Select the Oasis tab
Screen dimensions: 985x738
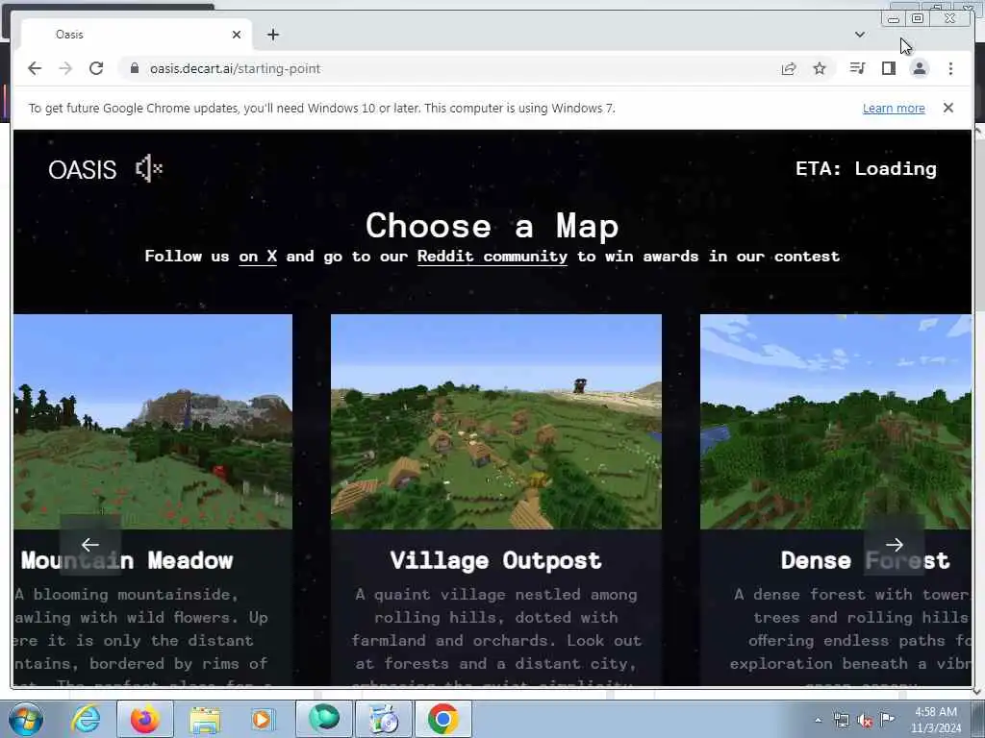pos(137,35)
